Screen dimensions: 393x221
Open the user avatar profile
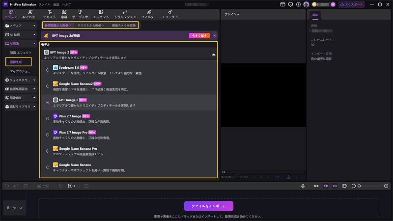click(x=306, y=4)
